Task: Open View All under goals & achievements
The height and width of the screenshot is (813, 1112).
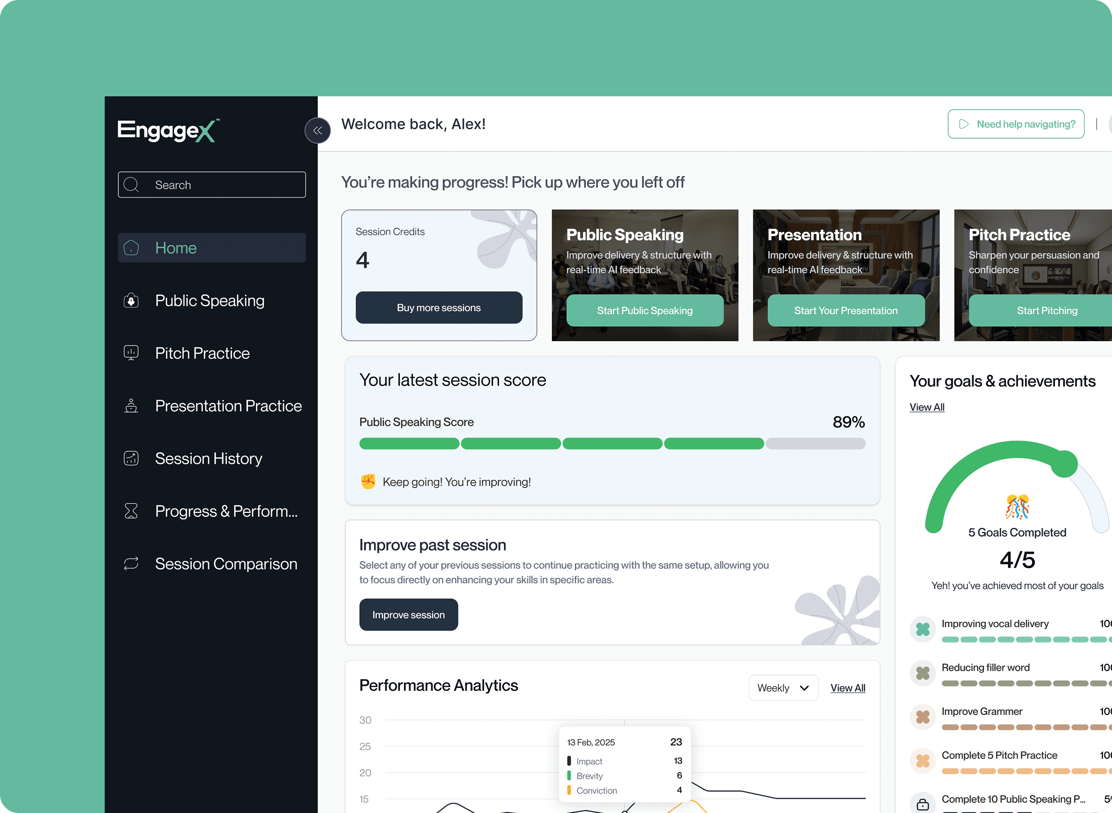Action: click(x=926, y=407)
